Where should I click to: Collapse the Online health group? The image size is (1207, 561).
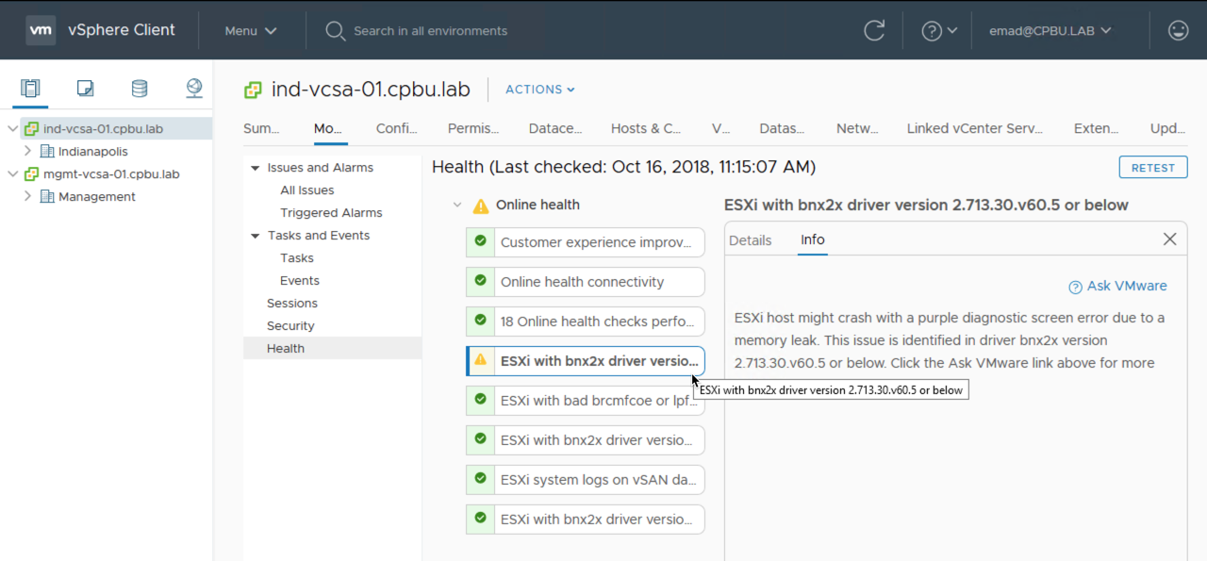[457, 205]
